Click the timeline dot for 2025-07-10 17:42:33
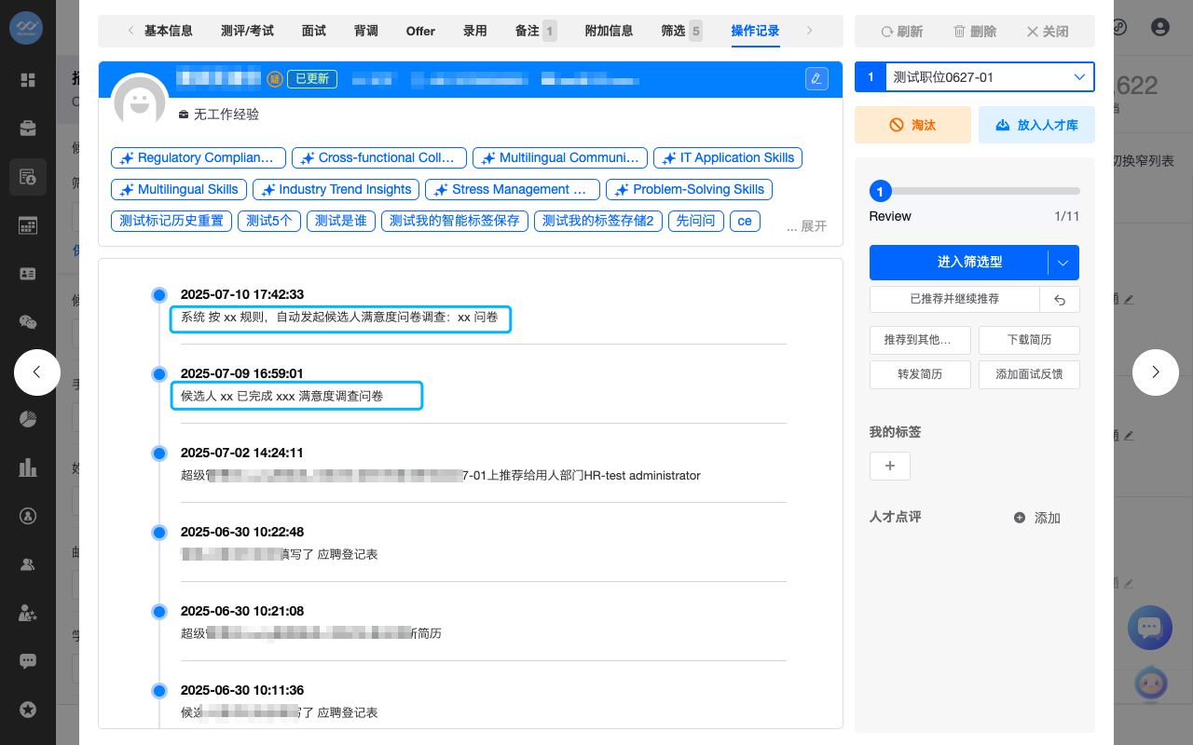The width and height of the screenshot is (1193, 745). coord(159,294)
